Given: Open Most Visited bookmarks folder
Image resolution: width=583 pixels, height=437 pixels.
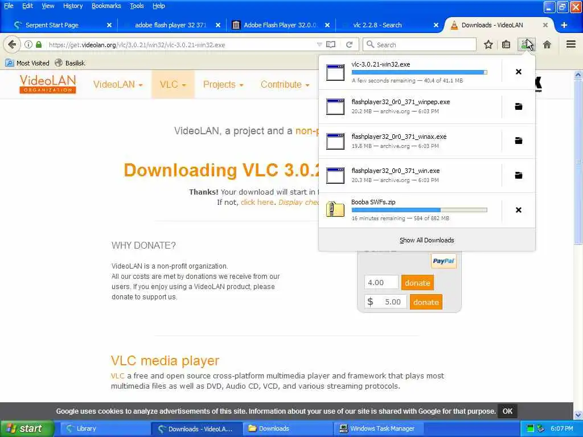Looking at the screenshot, I should pos(27,63).
